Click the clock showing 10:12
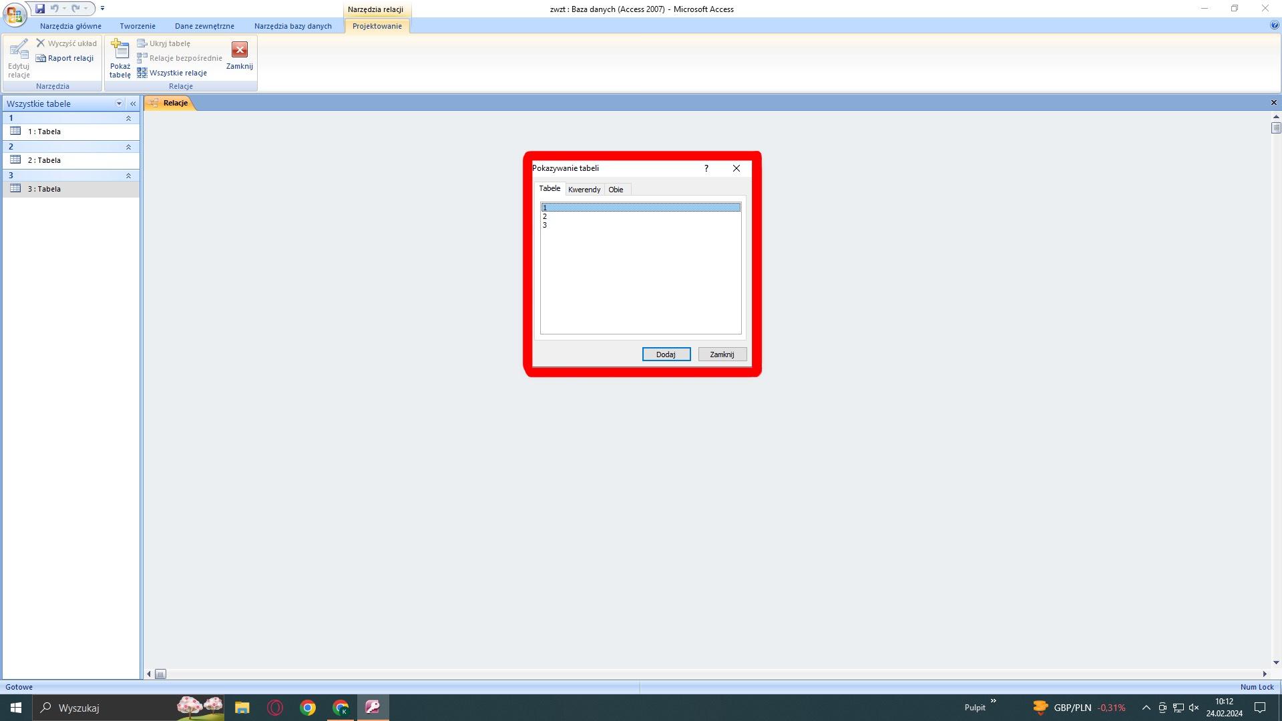The image size is (1282, 721). pos(1224,708)
